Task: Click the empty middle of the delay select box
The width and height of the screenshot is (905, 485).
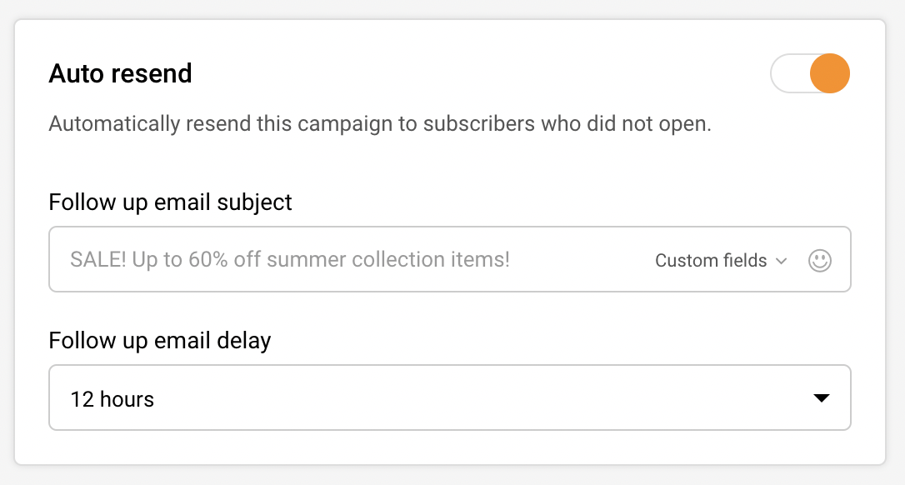Action: click(467, 398)
